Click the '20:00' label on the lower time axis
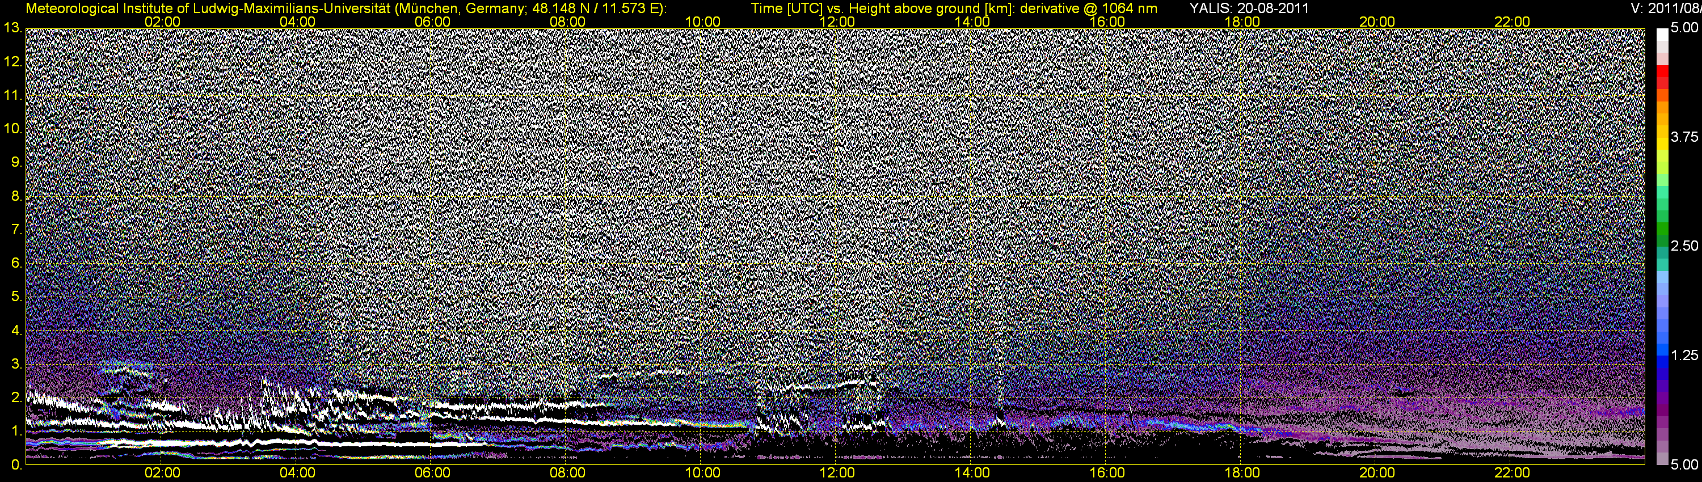Screen dimensions: 1702x482 pos(1377,473)
